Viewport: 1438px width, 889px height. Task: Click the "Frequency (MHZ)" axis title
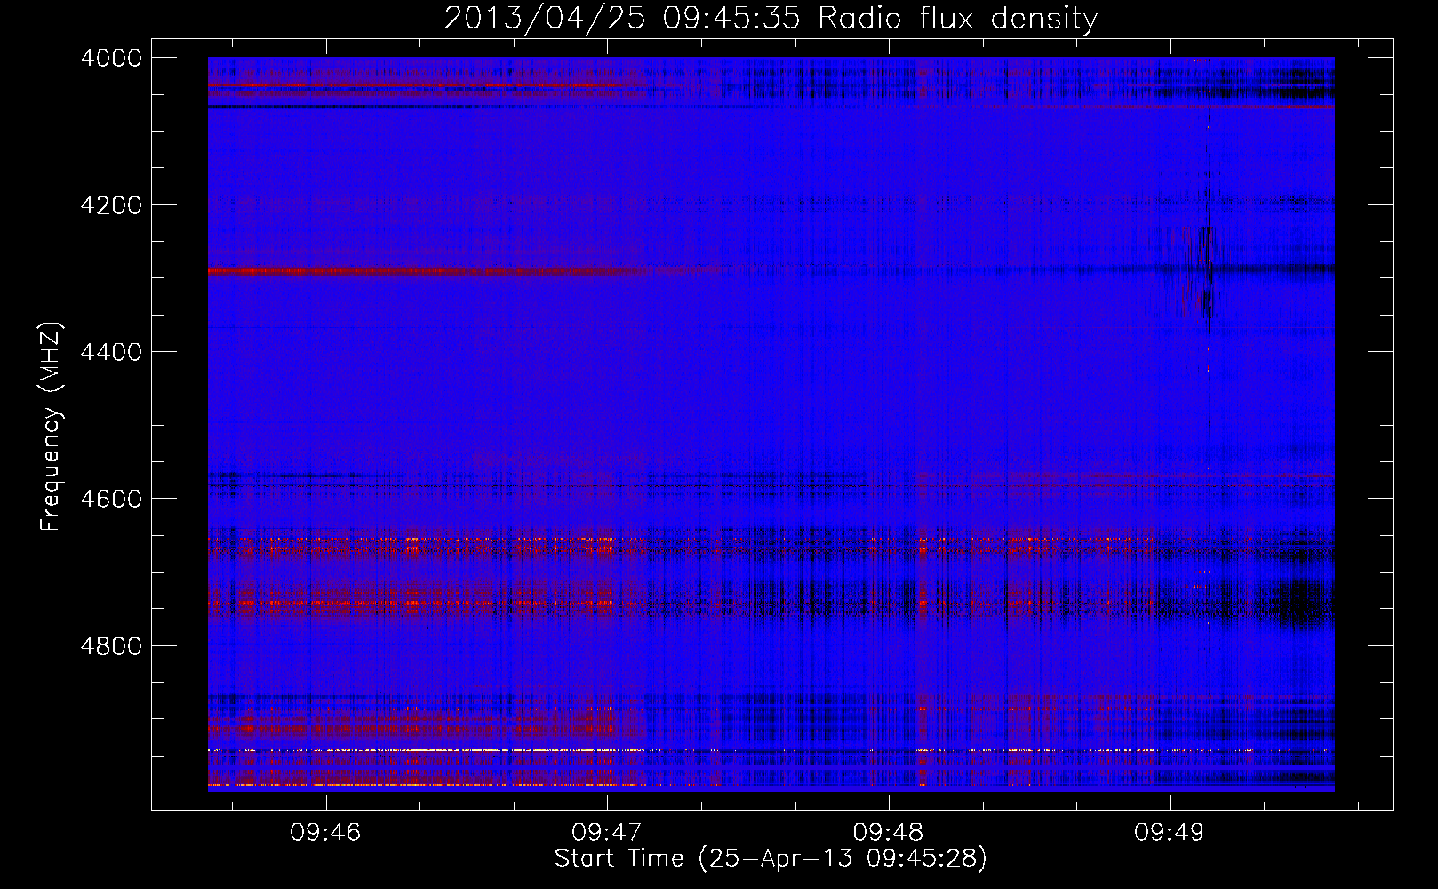pos(52,426)
